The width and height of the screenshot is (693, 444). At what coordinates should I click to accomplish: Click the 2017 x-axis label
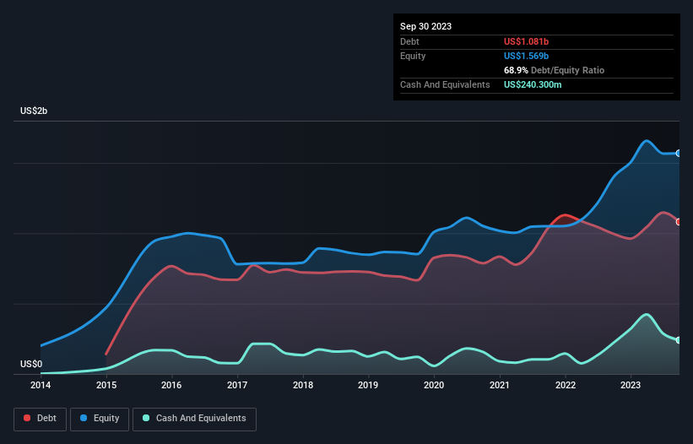point(237,385)
